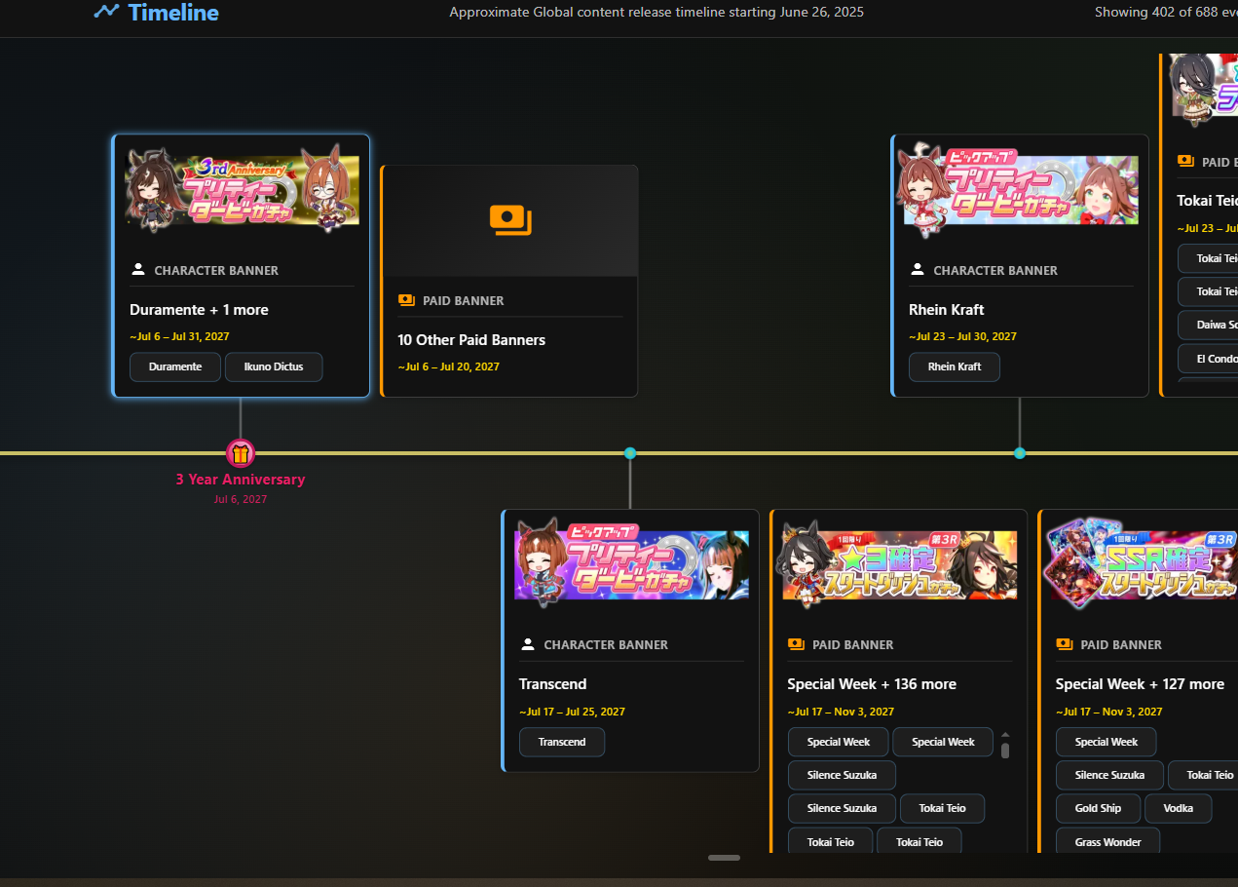Click the Tokai Teio title in top-right card

tap(1208, 200)
